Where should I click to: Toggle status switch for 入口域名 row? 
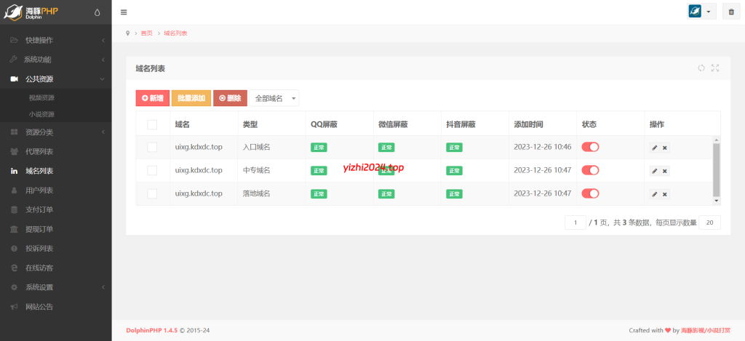click(x=590, y=147)
